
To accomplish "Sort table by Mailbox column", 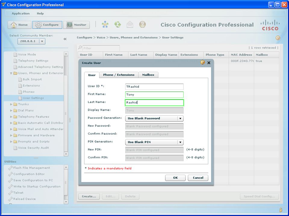I will point(266,55).
